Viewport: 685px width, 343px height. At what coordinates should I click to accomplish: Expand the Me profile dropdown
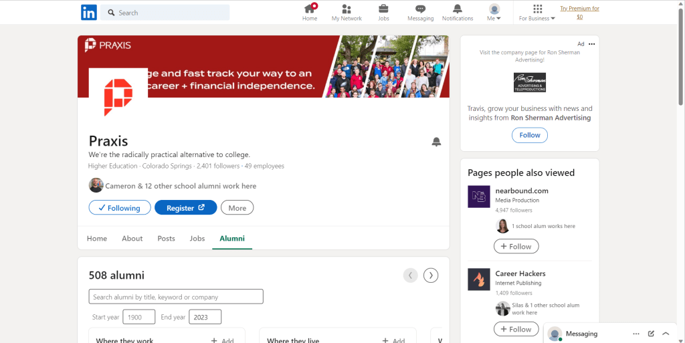[x=494, y=12]
